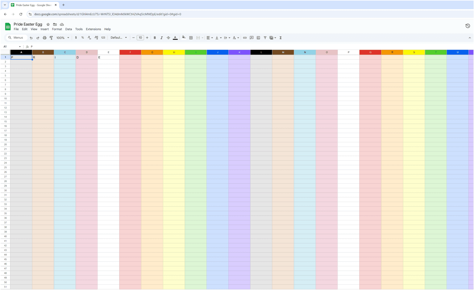
Task: Toggle bold formatting
Action: tap(155, 38)
